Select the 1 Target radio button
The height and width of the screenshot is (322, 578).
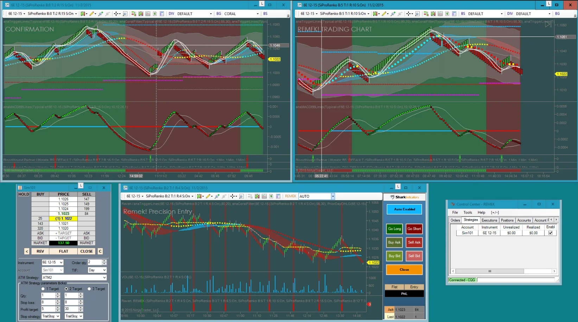tap(43, 289)
